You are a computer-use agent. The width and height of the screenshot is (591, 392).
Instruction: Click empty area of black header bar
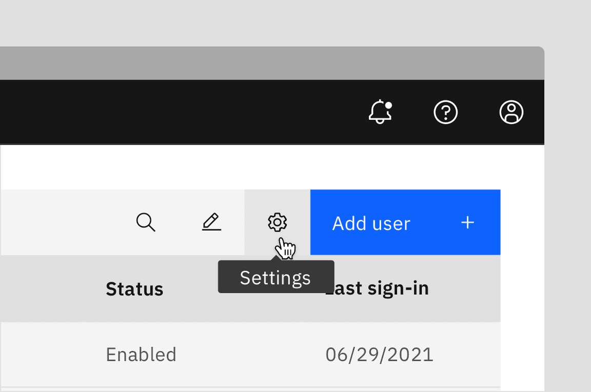click(x=180, y=112)
